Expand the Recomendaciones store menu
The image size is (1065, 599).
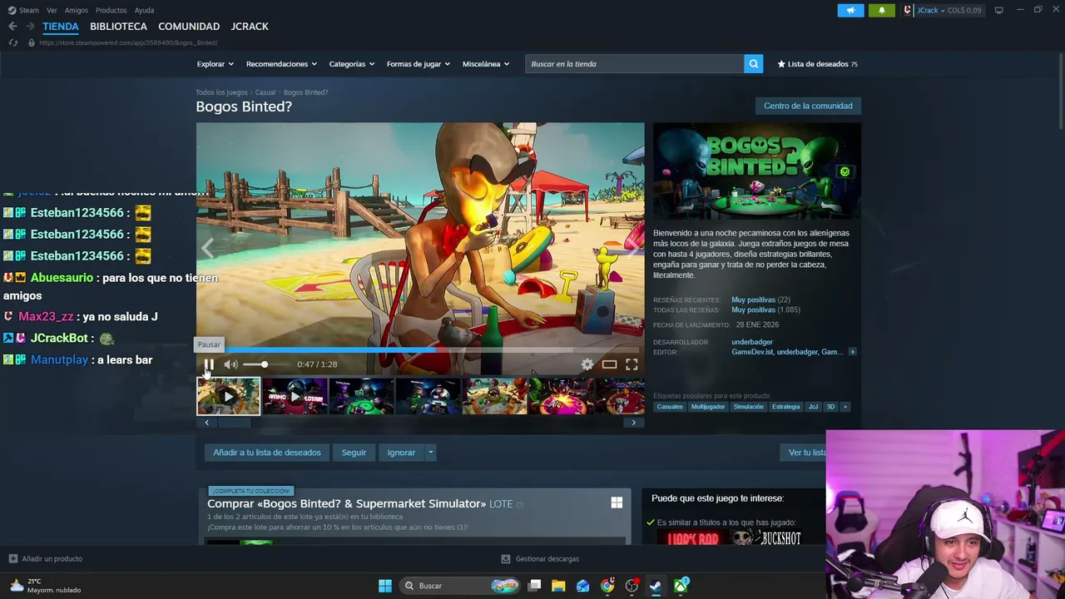(281, 64)
